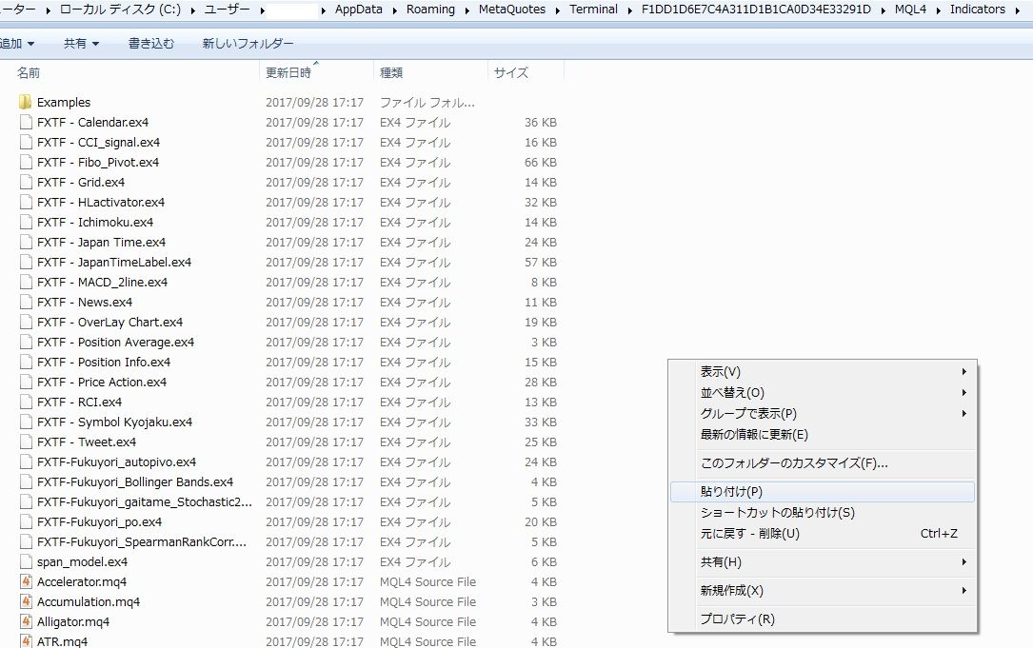
Task: Select the FXTF-Fukuyori_autopivo.ex4 file icon
Action: click(x=26, y=461)
